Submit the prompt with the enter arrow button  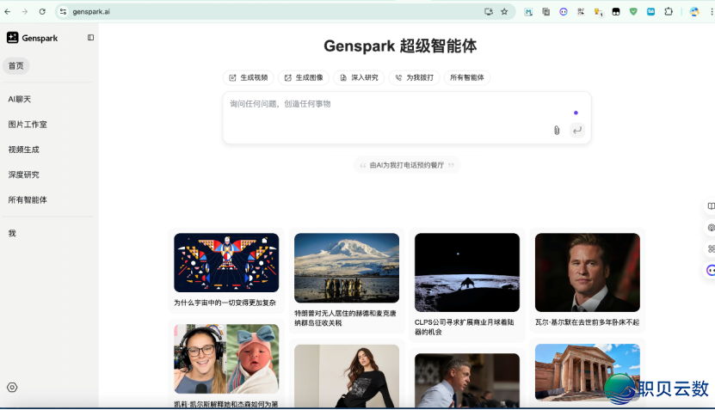(x=577, y=131)
